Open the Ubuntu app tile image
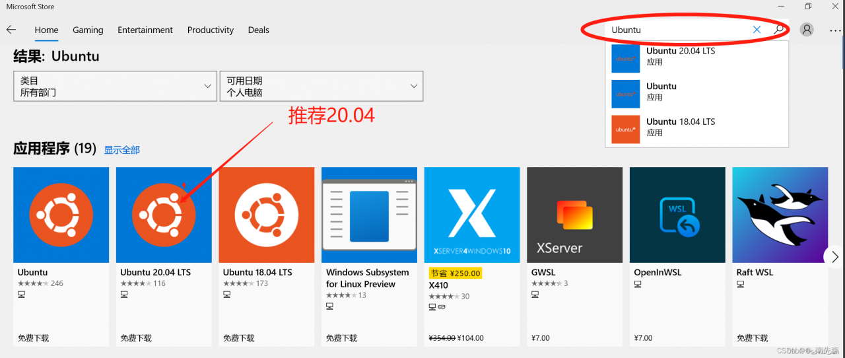Viewport: 845px width, 358px height. point(61,215)
